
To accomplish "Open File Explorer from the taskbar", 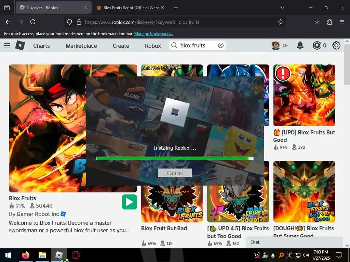I will [42, 255].
